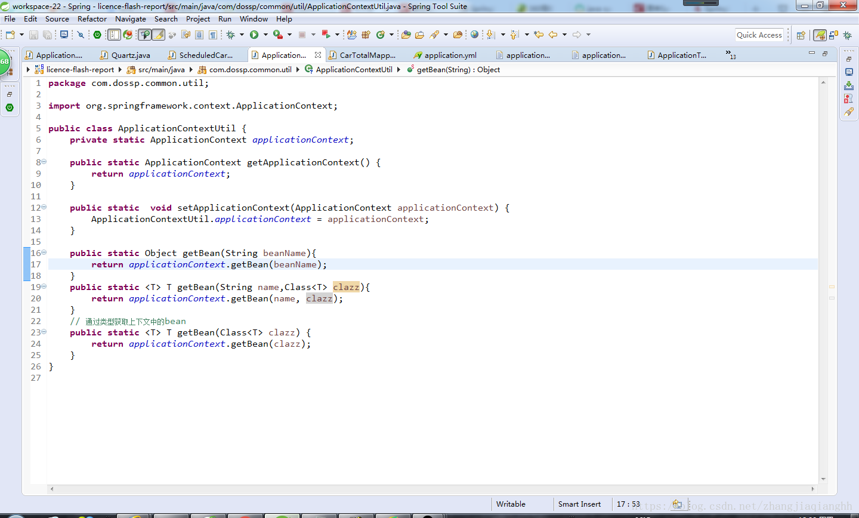Toggle the editor breadcrumb bar icon
The width and height of the screenshot is (859, 518).
pyautogui.click(x=114, y=35)
